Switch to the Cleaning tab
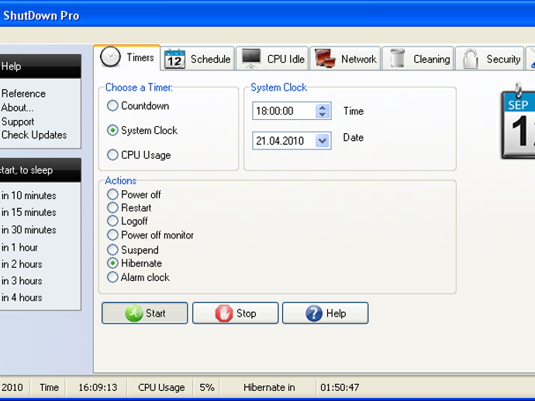 [x=418, y=59]
